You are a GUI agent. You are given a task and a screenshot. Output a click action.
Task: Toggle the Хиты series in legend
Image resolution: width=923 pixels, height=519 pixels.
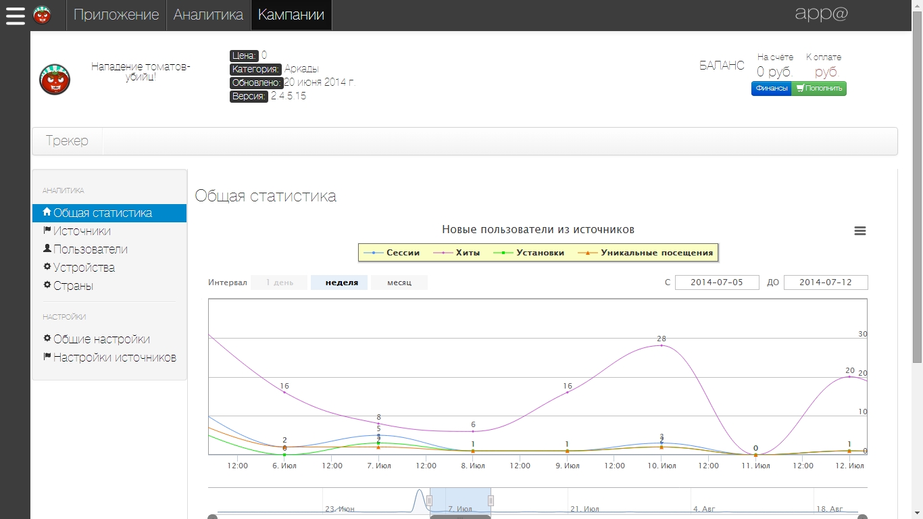[468, 253]
